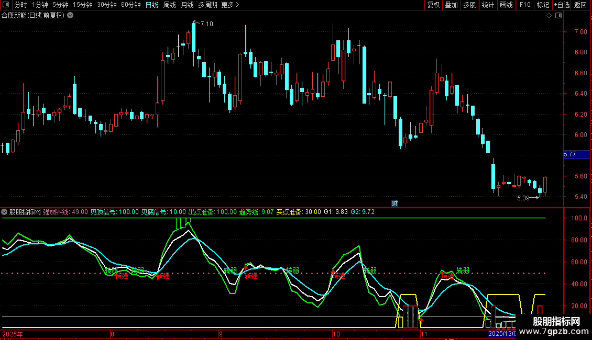
Task: Click the 5.39 low price annotation
Action: (523, 198)
